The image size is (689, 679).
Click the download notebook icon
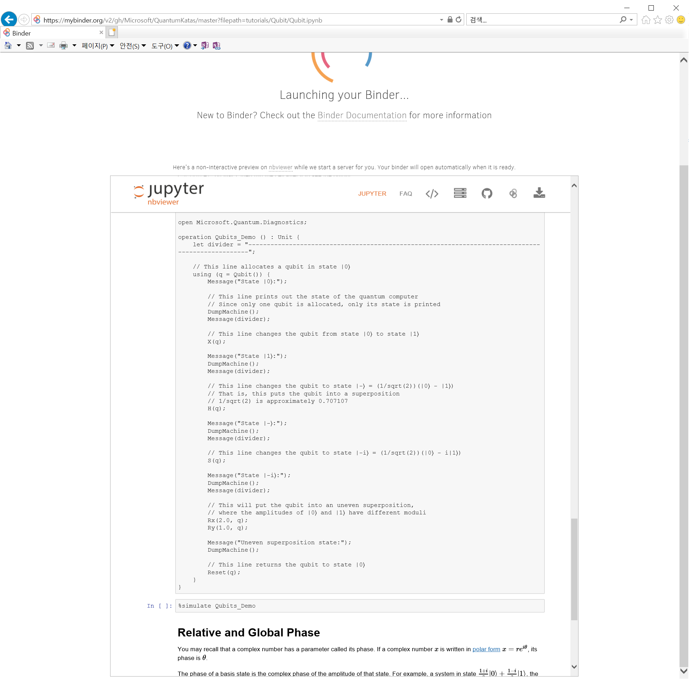coord(539,193)
